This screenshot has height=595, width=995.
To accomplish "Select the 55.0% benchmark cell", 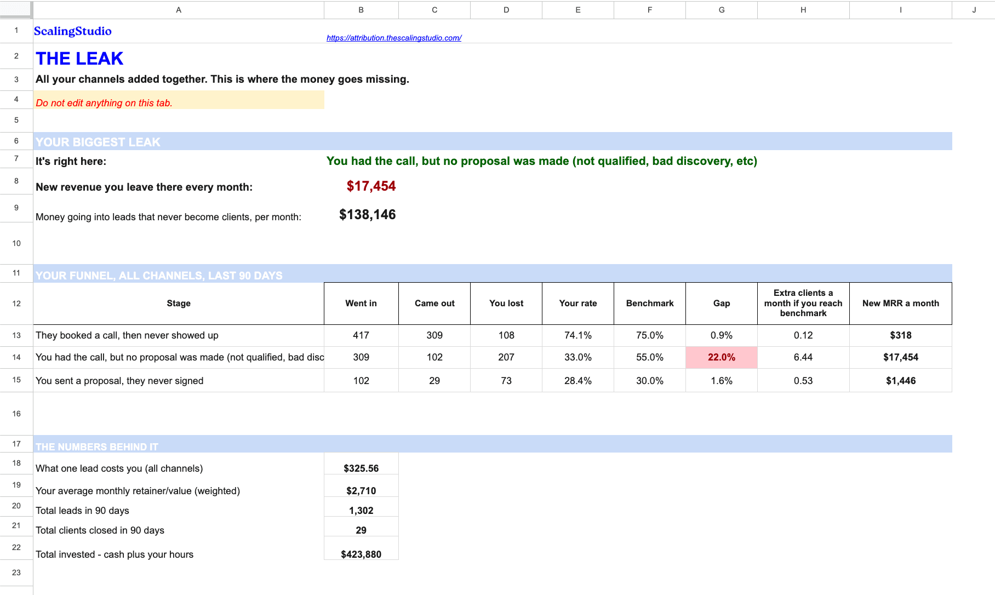I will (x=650, y=357).
